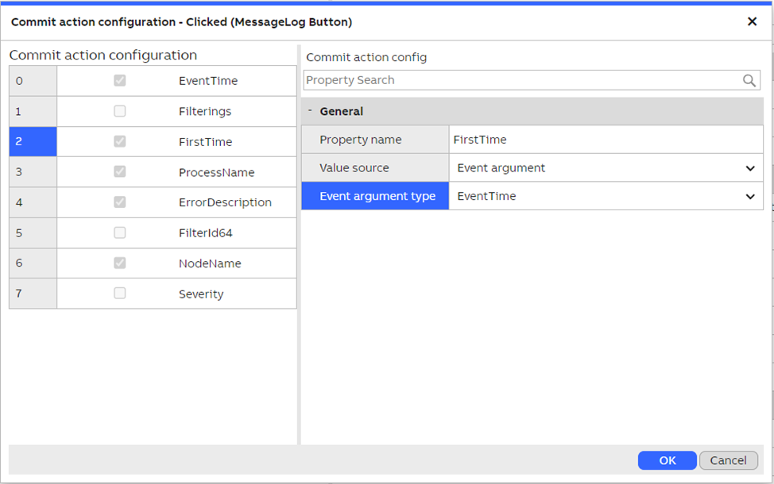The image size is (774, 484).
Task: Edit the Property name value FirstTime
Action: coord(606,140)
